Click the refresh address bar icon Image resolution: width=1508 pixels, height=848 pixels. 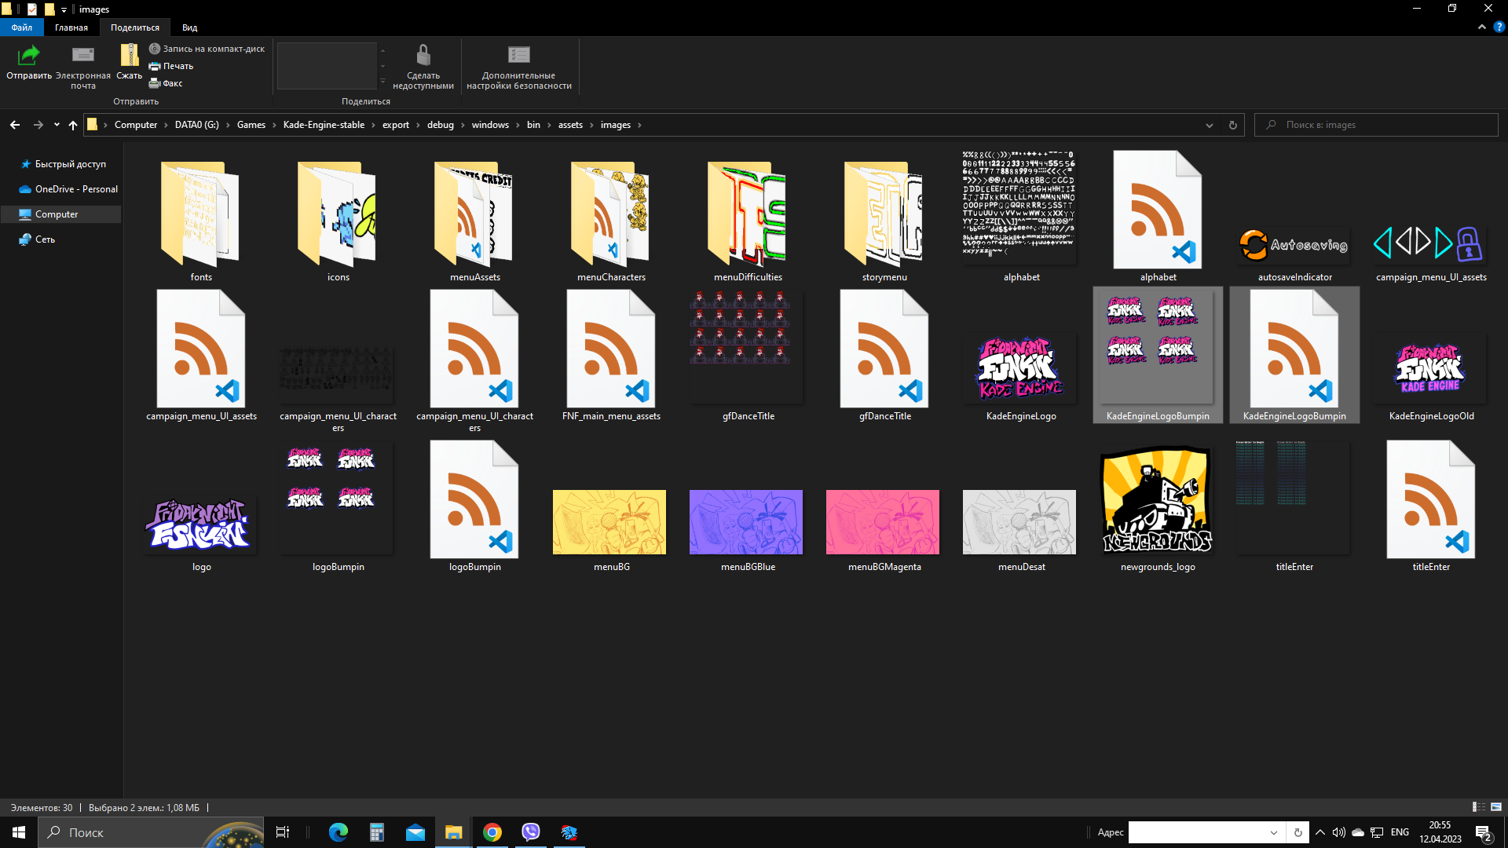click(x=1232, y=125)
